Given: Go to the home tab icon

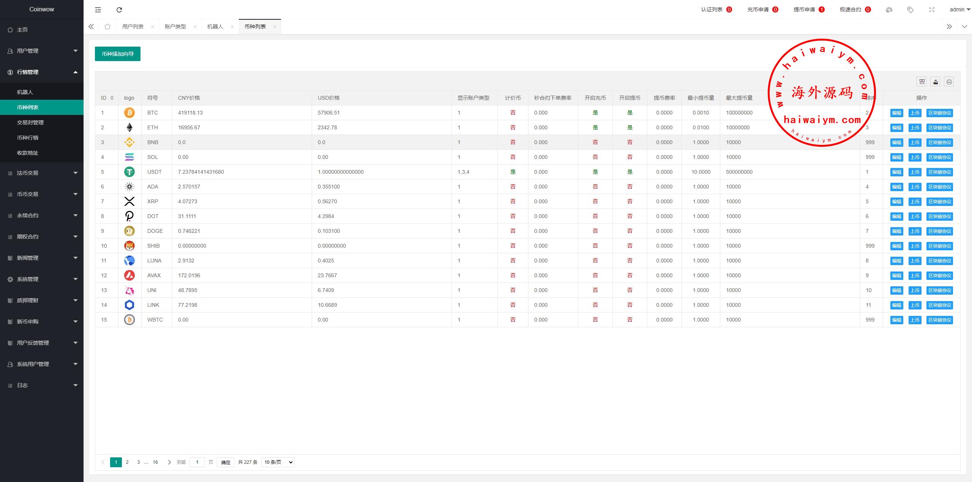Looking at the screenshot, I should [x=107, y=27].
